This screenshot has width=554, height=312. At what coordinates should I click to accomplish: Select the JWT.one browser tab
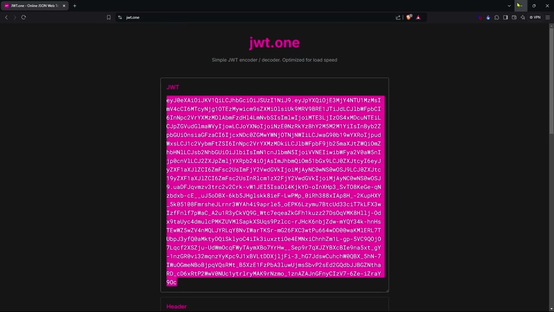click(x=35, y=6)
